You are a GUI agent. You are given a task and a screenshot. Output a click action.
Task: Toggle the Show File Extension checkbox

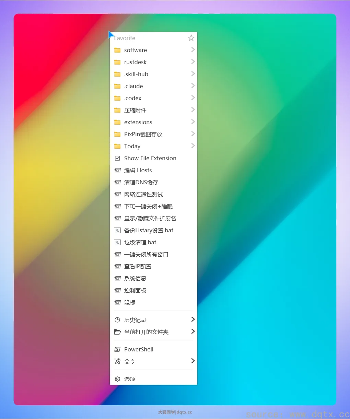(117, 158)
